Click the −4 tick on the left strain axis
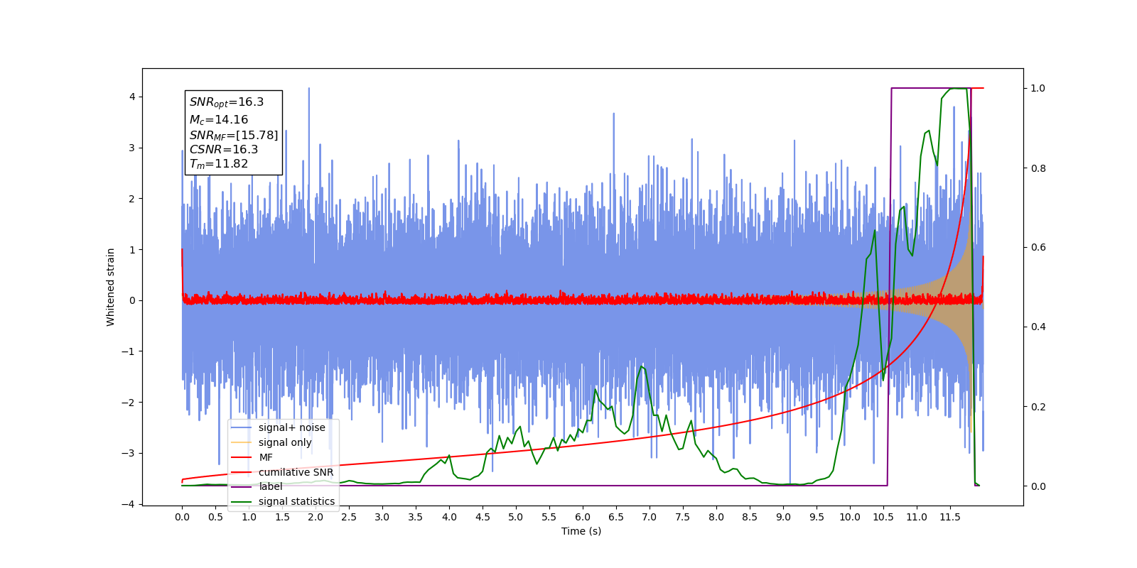This screenshot has width=1137, height=568. pyautogui.click(x=128, y=504)
